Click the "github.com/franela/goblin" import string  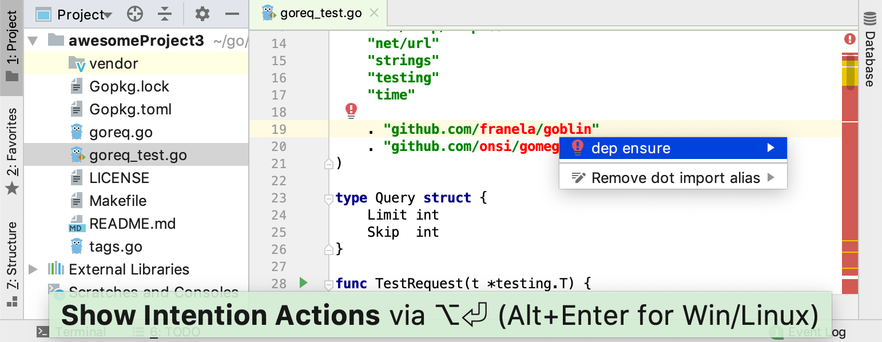(491, 129)
